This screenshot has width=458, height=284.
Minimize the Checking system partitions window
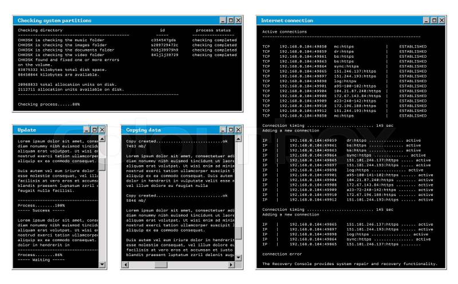(223, 20)
